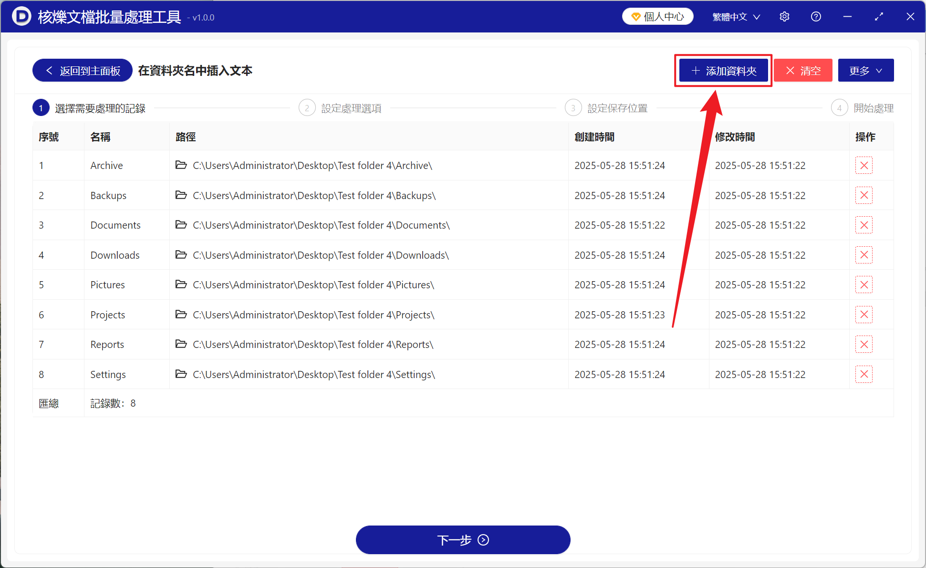Click 添加資料夾 to add a folder

(x=723, y=71)
